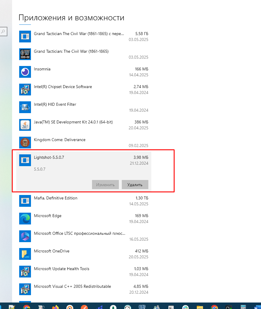Open File Explorer folder in the taskbar
This screenshot has width=261, height=309.
pos(200,307)
